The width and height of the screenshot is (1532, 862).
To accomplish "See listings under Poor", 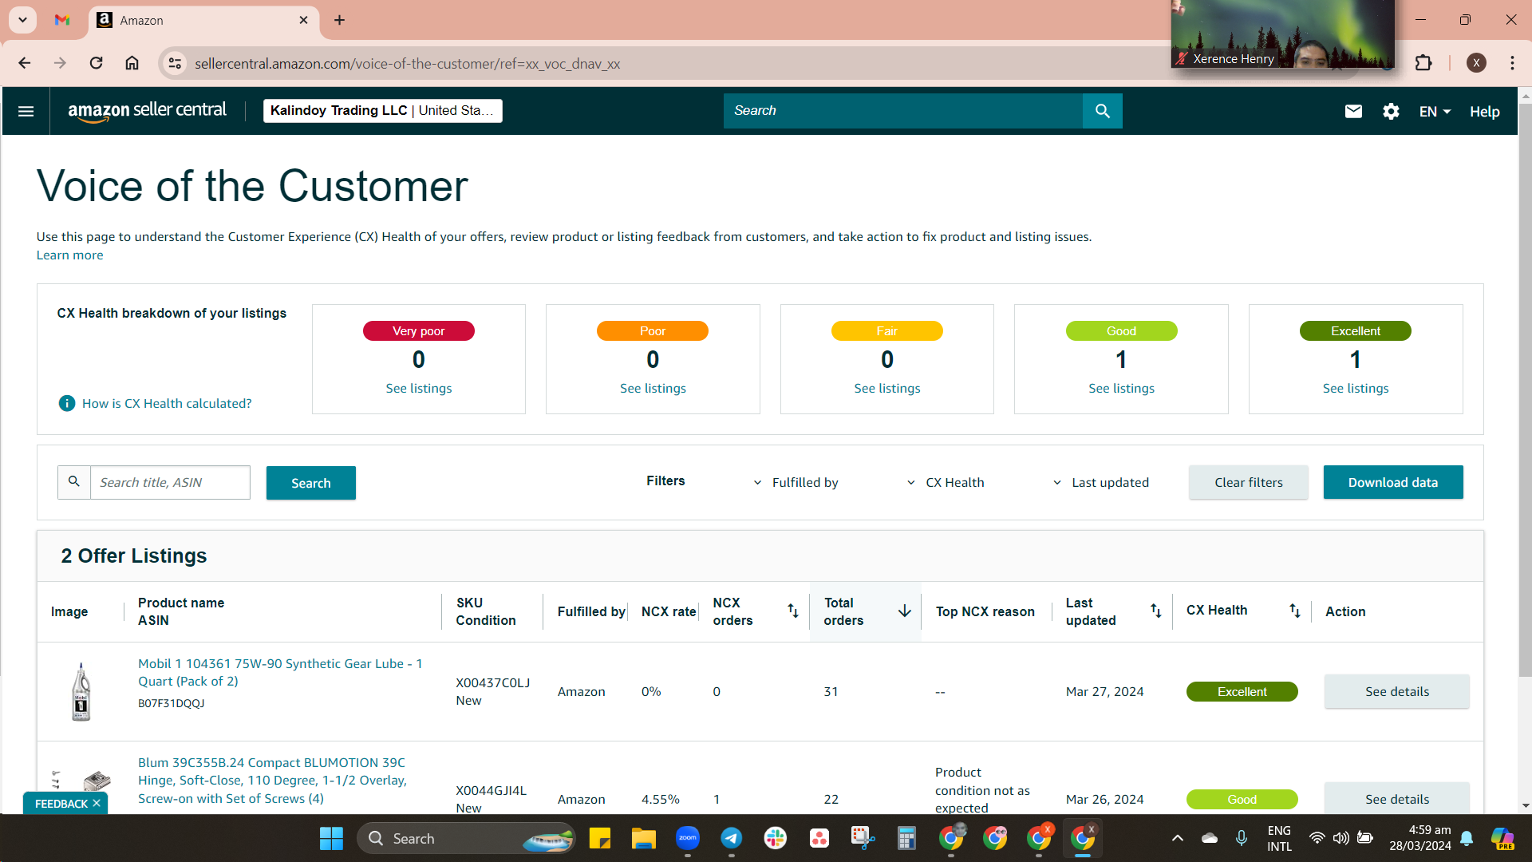I will (653, 388).
